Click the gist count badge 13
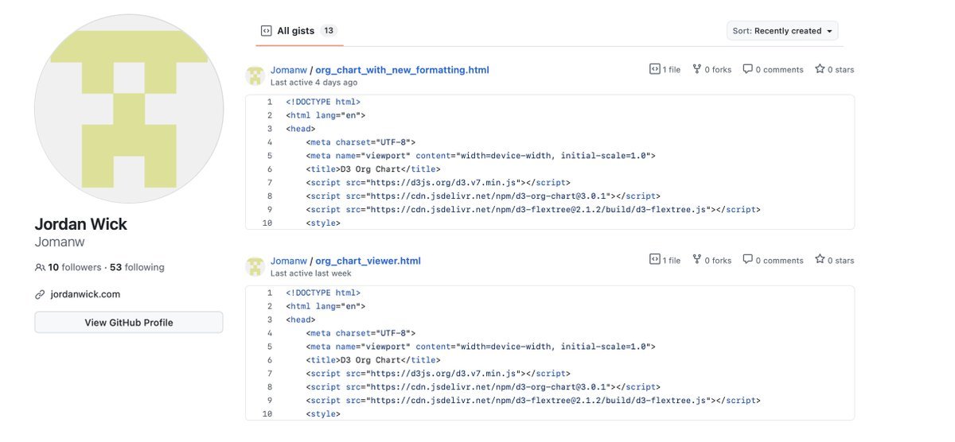 329,31
